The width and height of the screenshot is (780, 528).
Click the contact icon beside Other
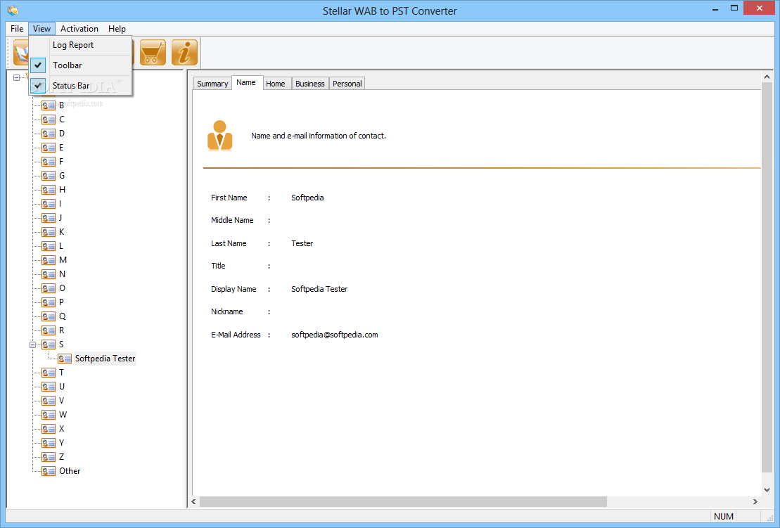click(x=49, y=471)
